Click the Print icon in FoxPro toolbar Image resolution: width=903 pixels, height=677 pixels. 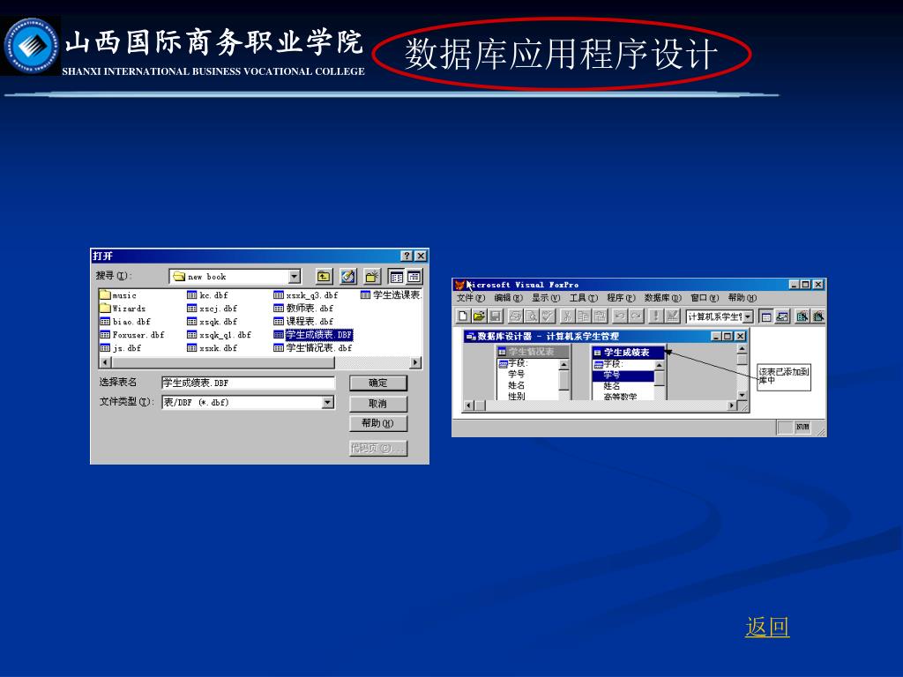(515, 316)
